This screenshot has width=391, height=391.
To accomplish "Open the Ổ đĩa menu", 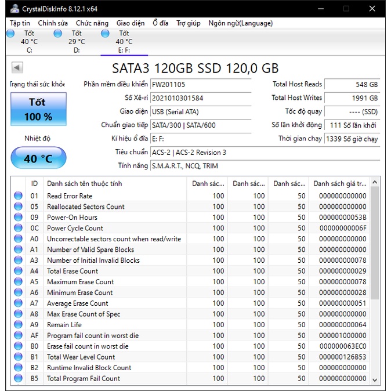I will (160, 23).
